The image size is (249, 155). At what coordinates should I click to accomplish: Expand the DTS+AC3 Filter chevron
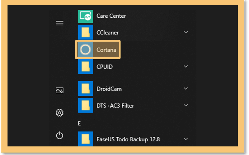click(x=186, y=105)
